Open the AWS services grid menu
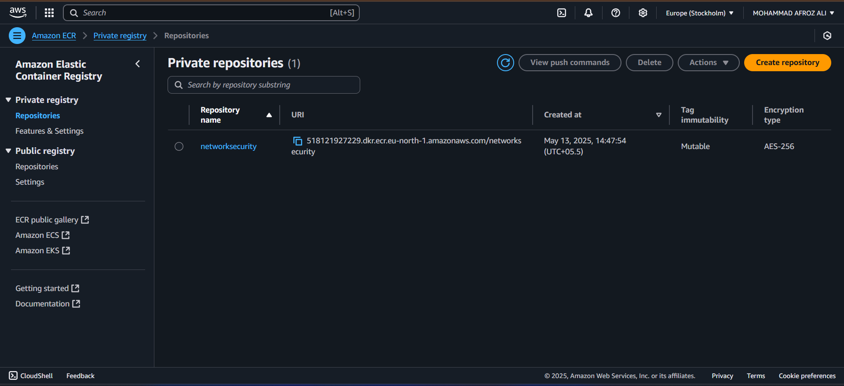 coord(49,13)
